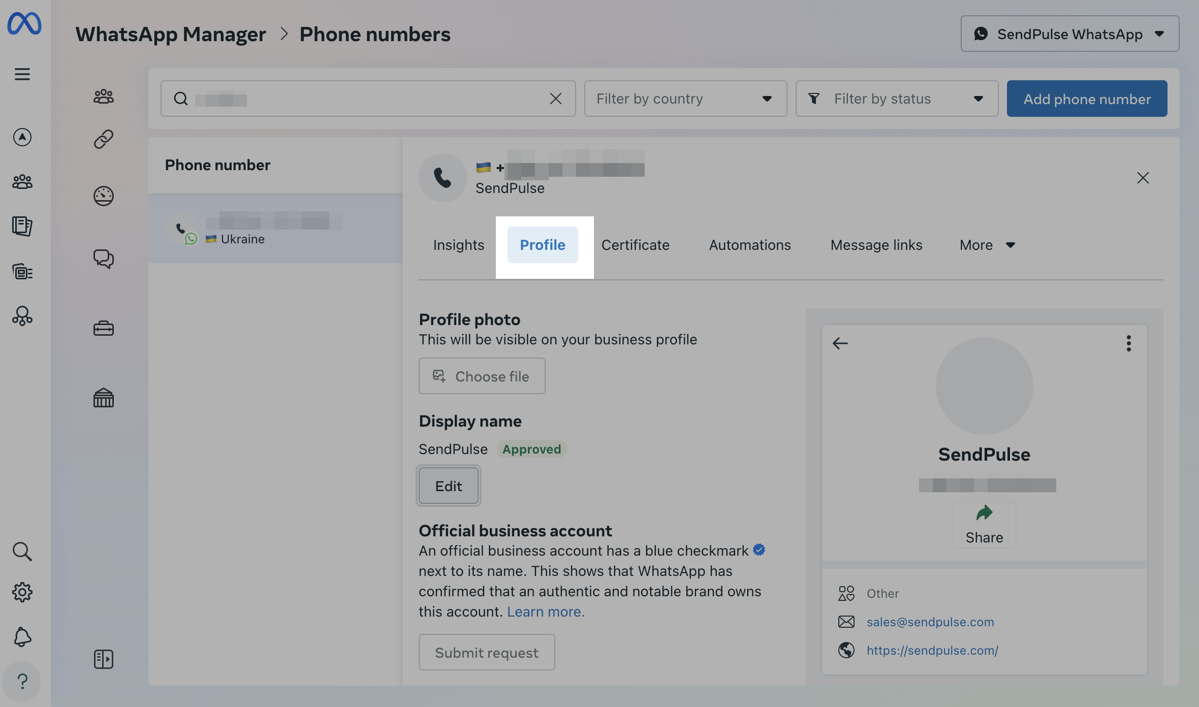Open the settings gear icon
Viewport: 1199px width, 707px height.
pos(22,592)
